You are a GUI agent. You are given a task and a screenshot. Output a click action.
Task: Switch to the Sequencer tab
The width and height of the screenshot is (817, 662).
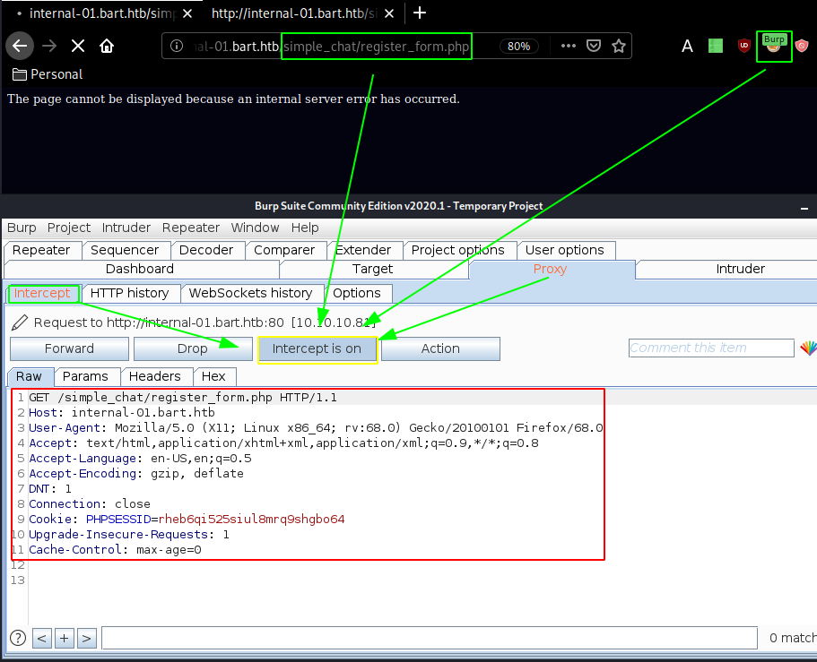[125, 250]
